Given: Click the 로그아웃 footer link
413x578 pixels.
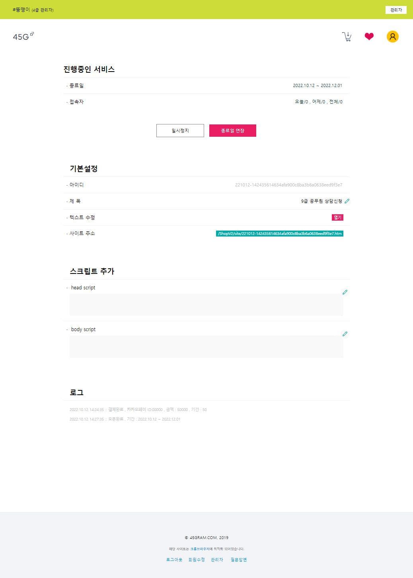Looking at the screenshot, I should click(x=174, y=560).
